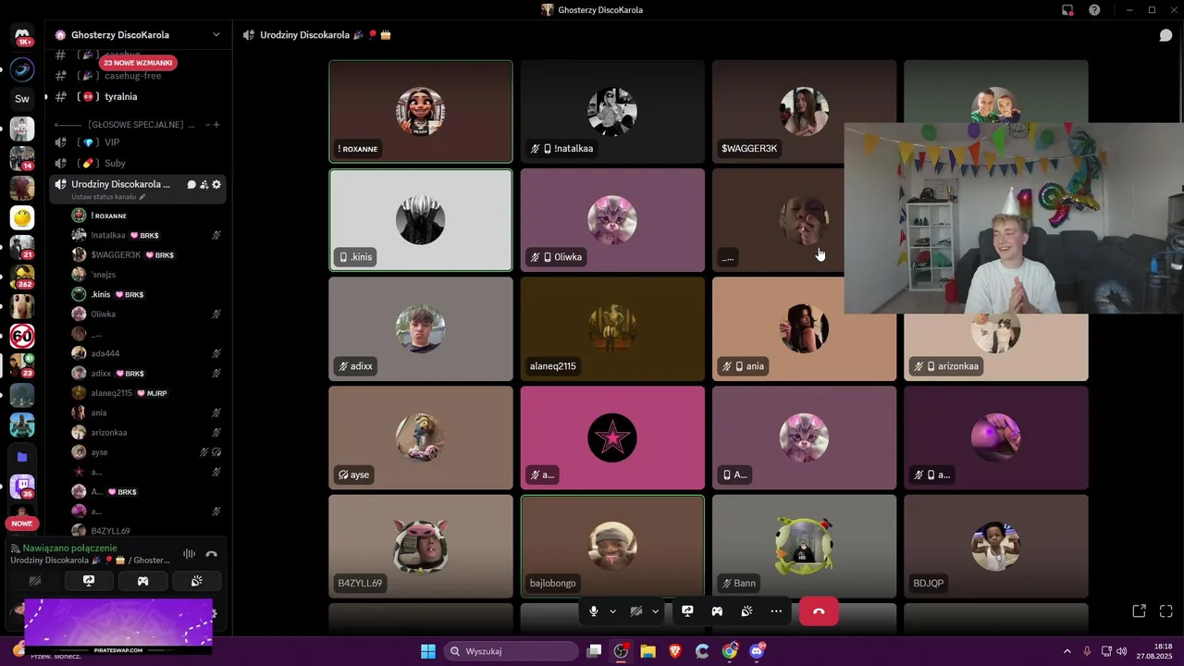1184x666 pixels.
Task: Click webcam preview with party hat streamer
Action: click(1014, 218)
